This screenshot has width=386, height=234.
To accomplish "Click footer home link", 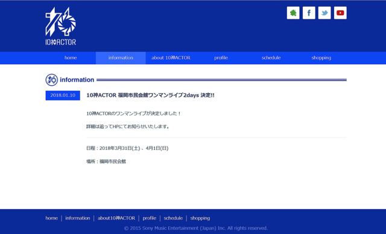I will click(x=52, y=218).
